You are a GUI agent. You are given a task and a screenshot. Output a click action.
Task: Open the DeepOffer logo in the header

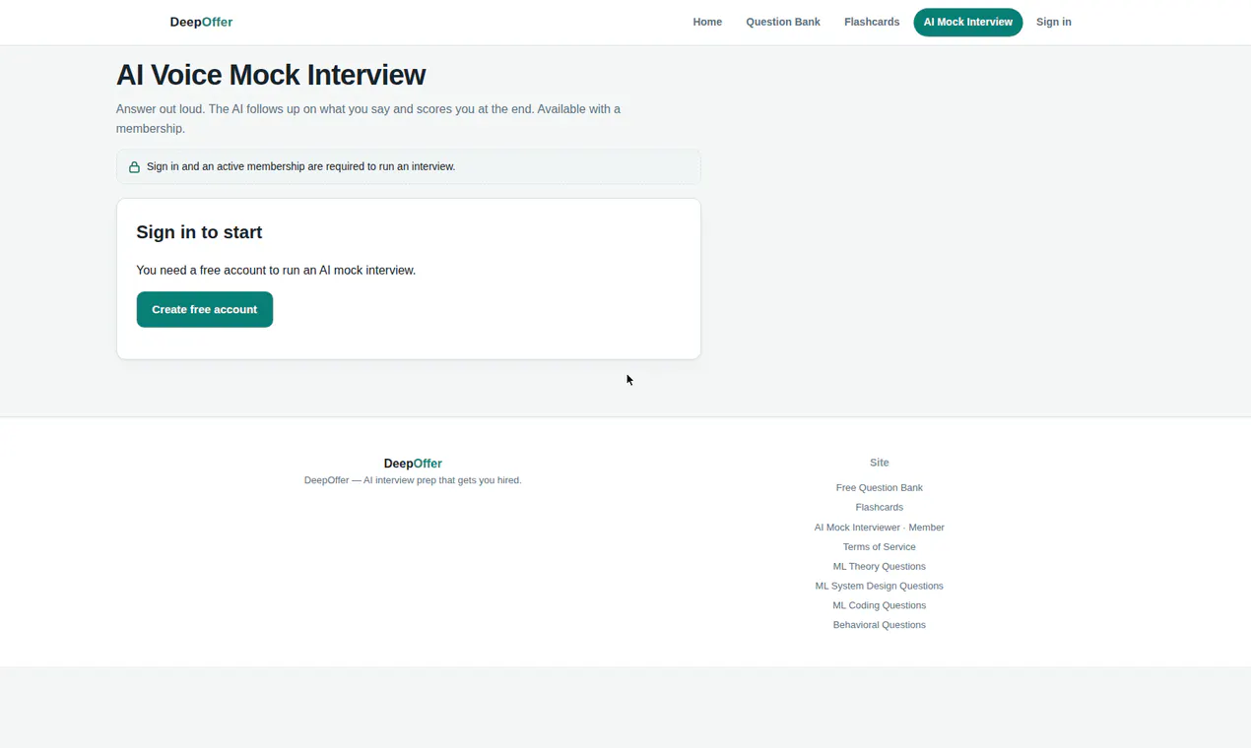(x=201, y=22)
